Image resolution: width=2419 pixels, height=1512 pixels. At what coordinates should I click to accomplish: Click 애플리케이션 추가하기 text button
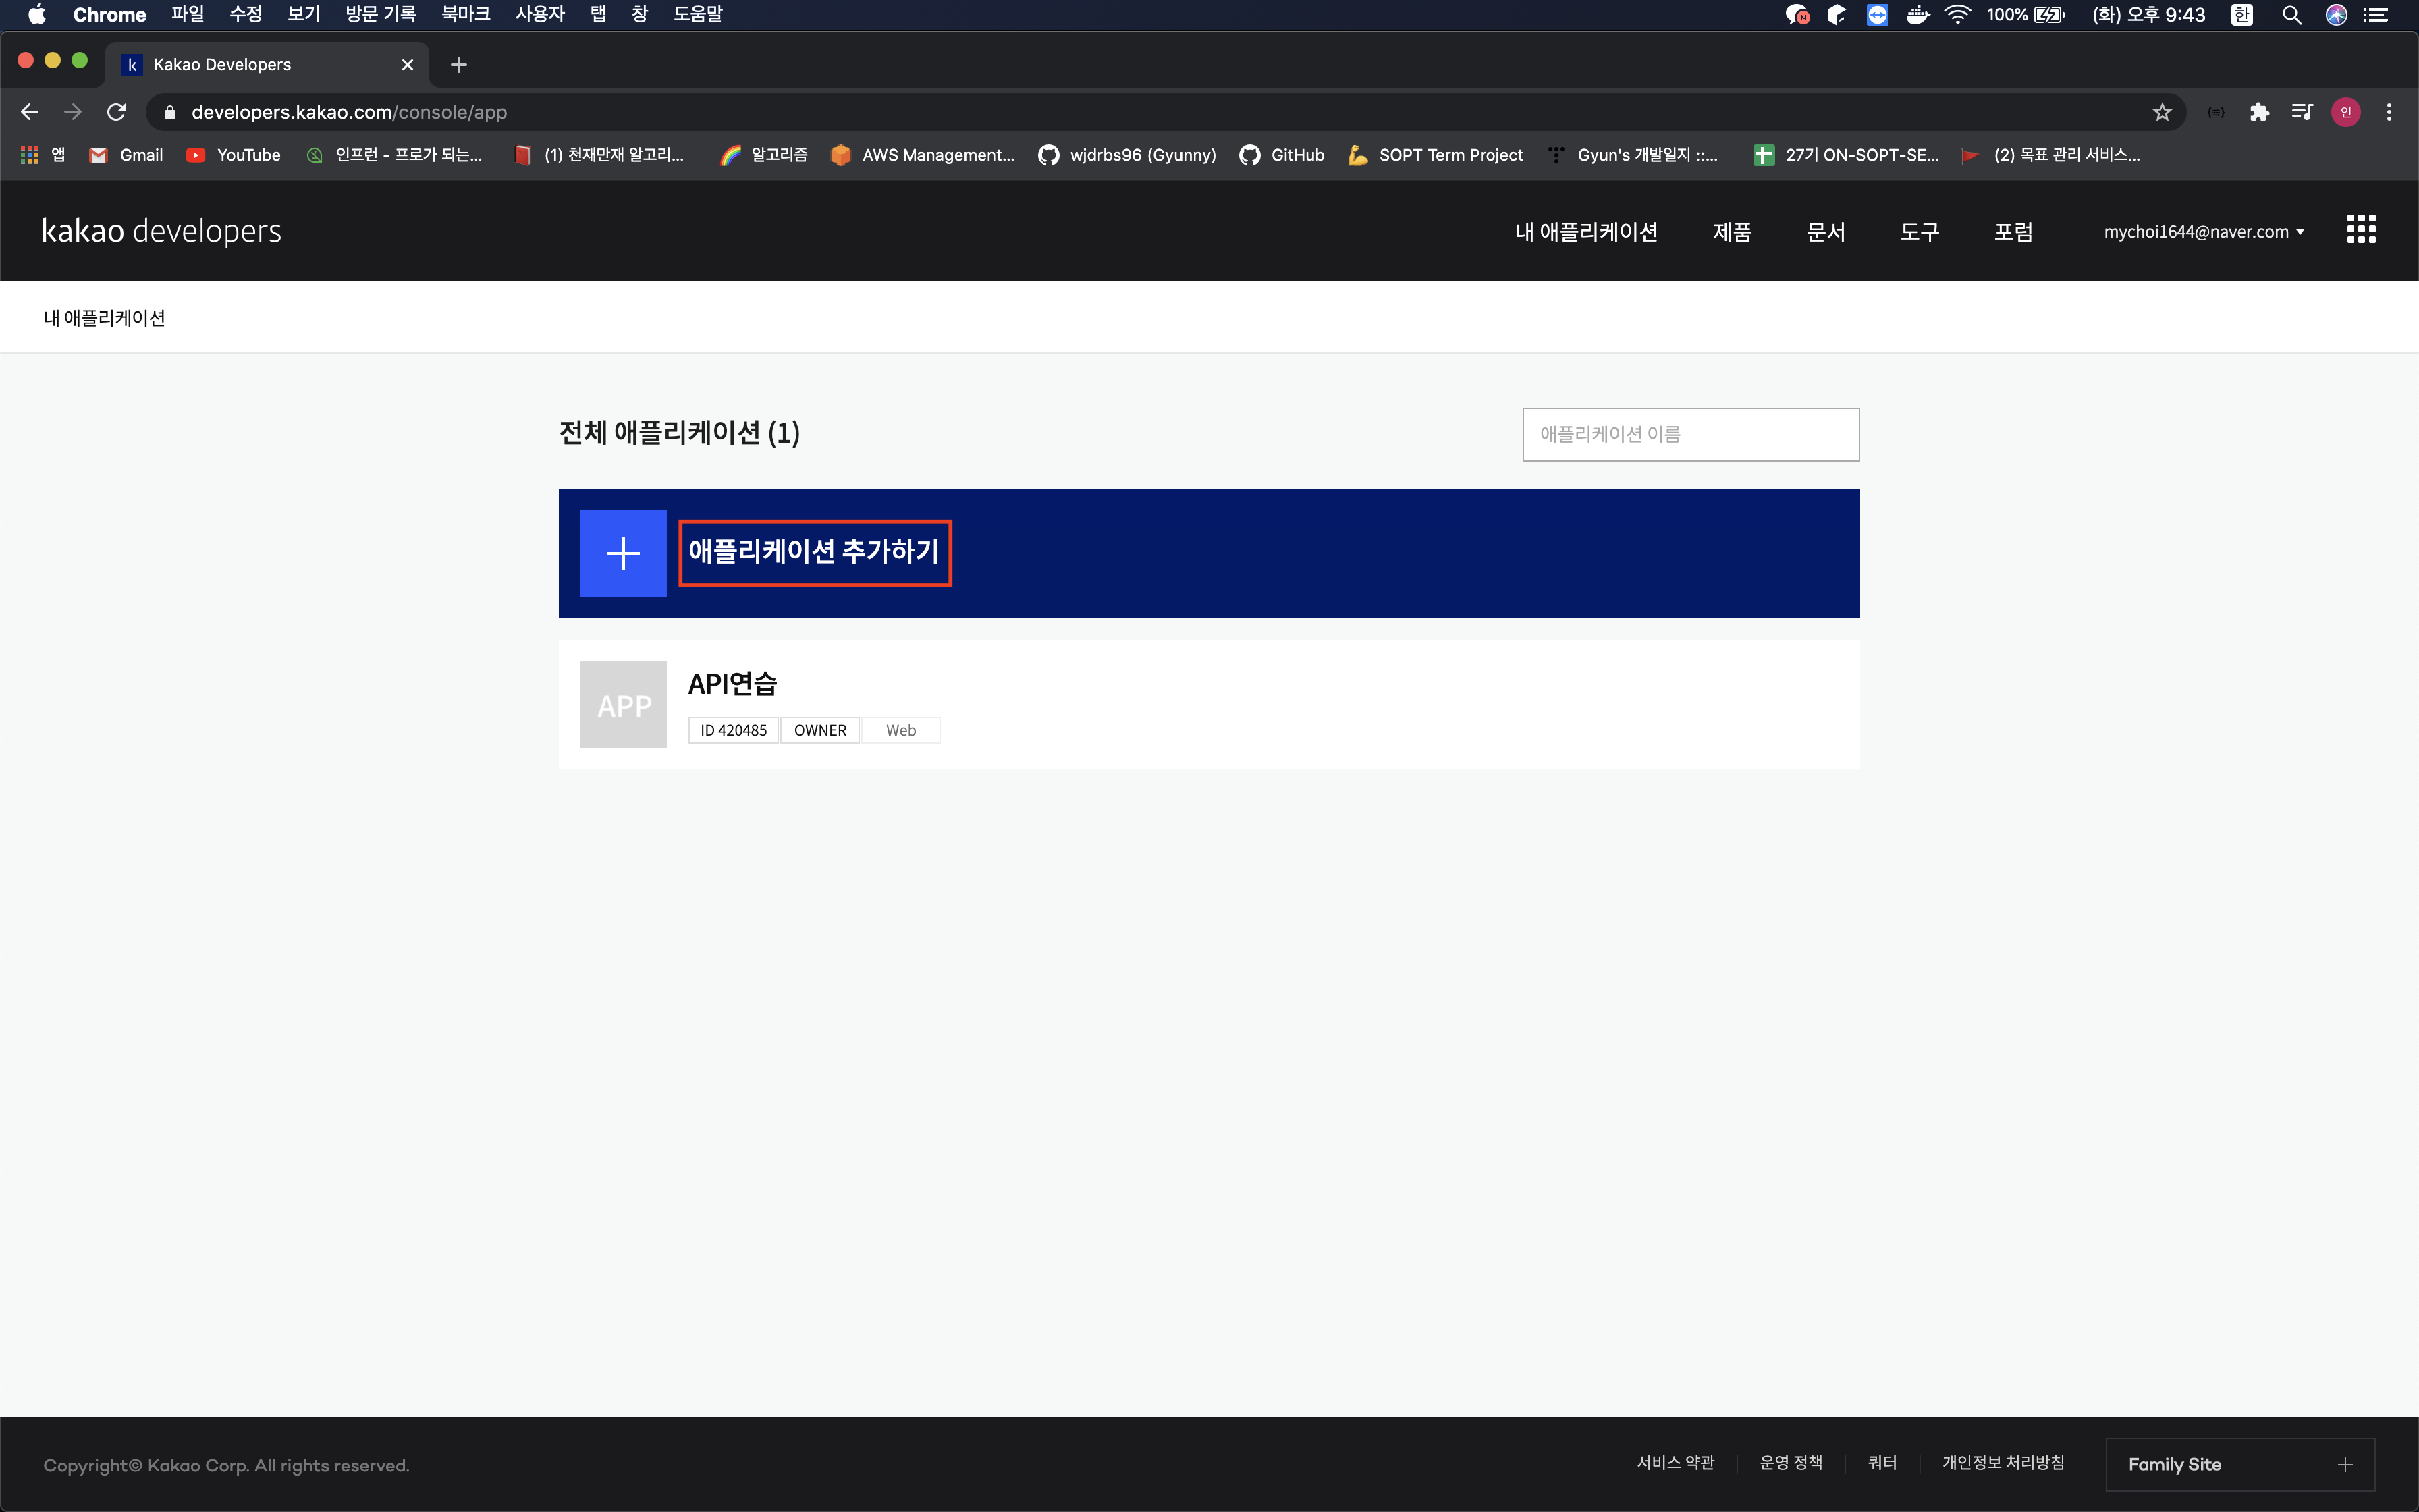click(x=814, y=552)
